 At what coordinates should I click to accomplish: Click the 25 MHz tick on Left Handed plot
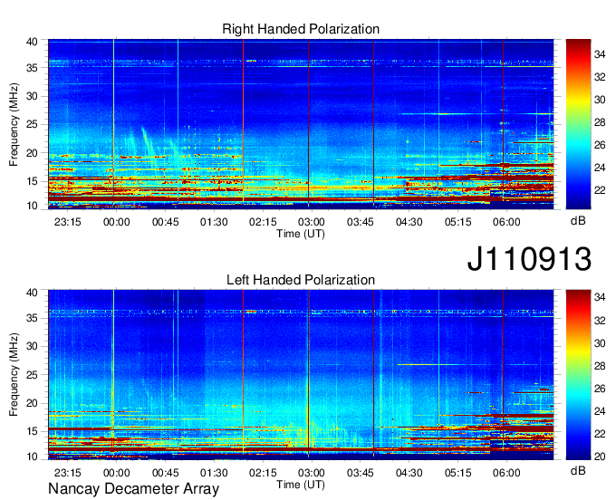click(32, 375)
